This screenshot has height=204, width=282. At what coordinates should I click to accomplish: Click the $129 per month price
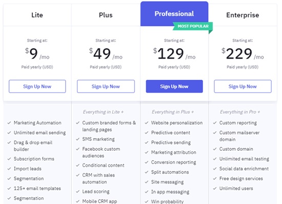click(174, 54)
